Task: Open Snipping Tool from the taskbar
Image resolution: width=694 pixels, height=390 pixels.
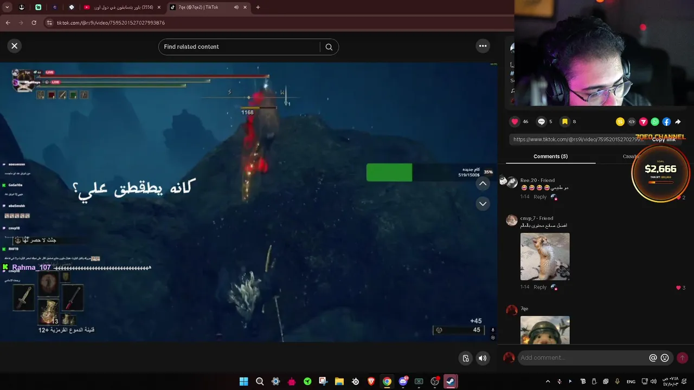Action: click(323, 381)
